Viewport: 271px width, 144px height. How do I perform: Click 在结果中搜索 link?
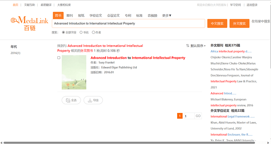coord(261,21)
